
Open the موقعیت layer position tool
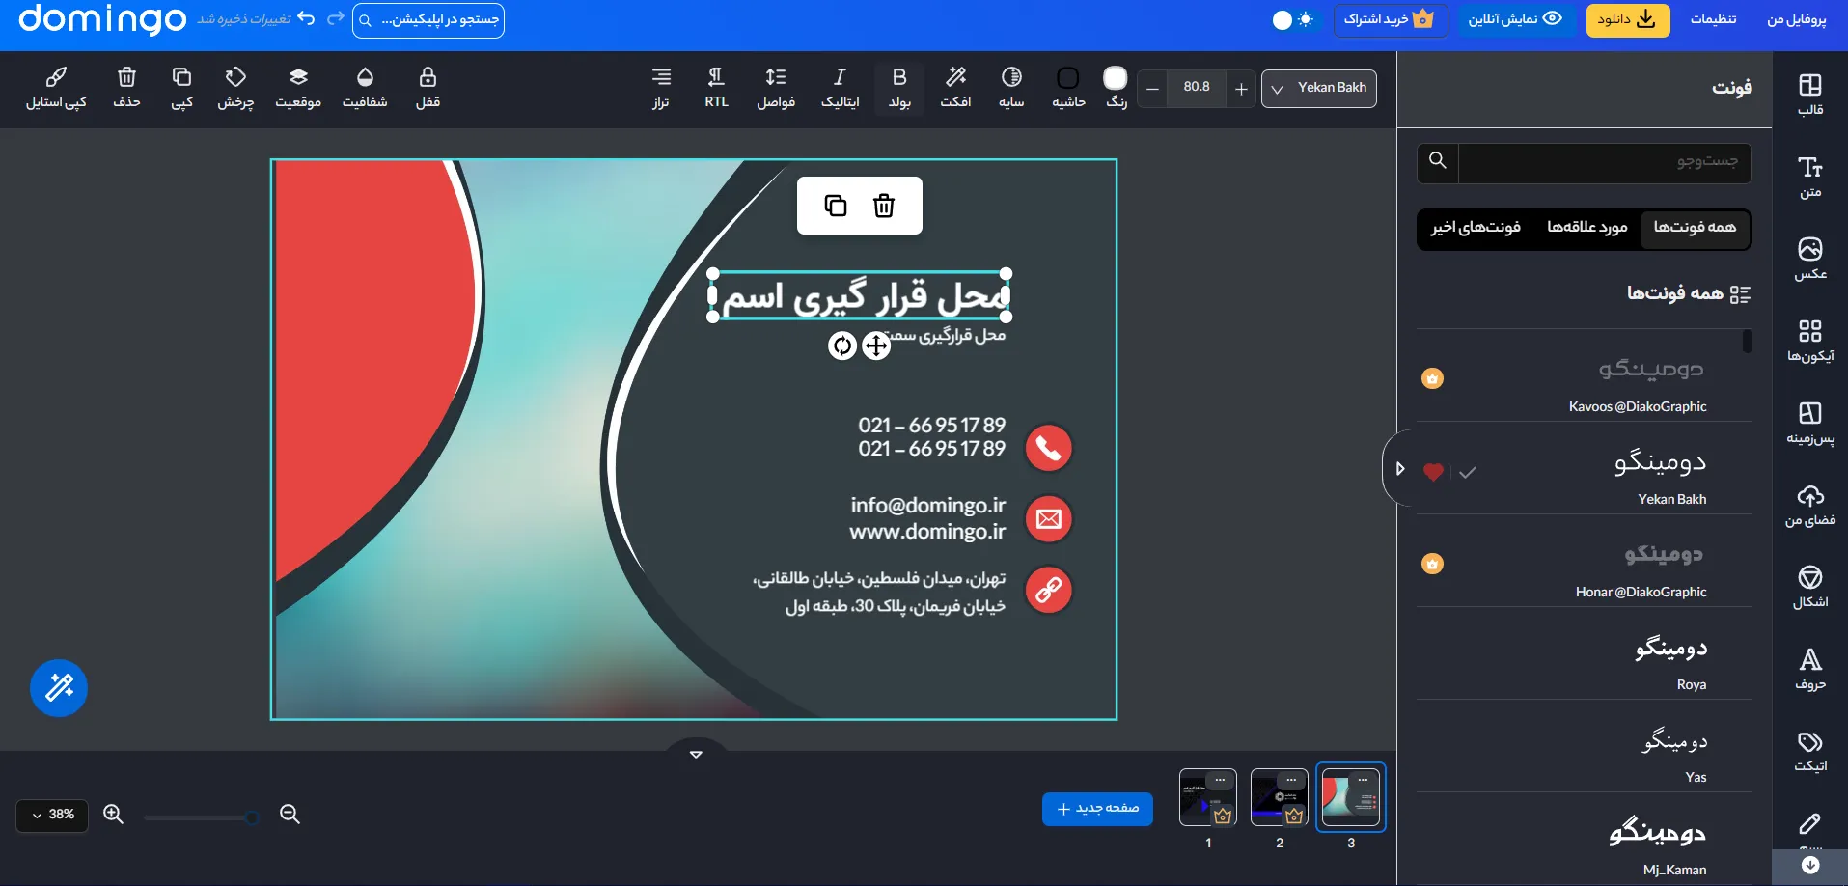tap(298, 88)
